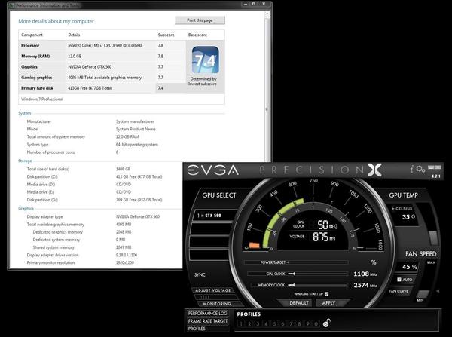Screen dimensions: 452x337
Task: Select profile slot 6
Action: click(x=282, y=324)
